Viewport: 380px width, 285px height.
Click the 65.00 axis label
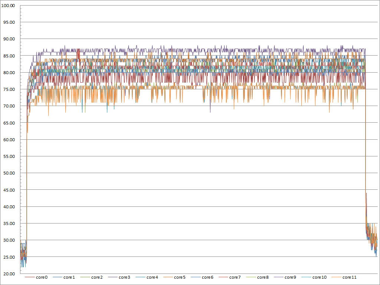pyautogui.click(x=9, y=123)
